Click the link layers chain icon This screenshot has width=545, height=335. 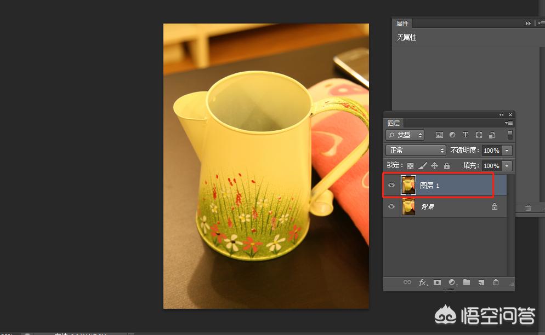point(407,282)
